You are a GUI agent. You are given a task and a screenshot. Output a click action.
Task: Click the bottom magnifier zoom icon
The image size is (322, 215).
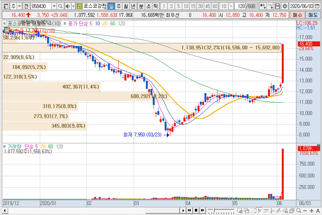(299, 210)
